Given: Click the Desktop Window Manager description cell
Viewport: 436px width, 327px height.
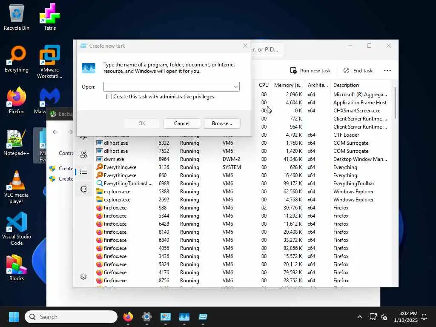Looking at the screenshot, I should point(360,159).
